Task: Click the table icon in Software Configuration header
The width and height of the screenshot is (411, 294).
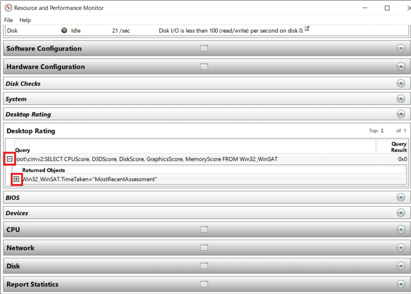Action: point(204,49)
